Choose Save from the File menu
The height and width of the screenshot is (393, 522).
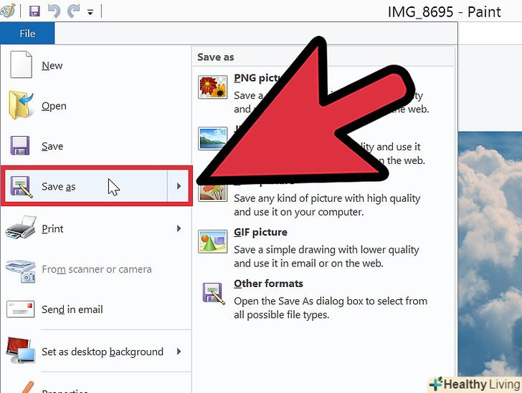point(96,146)
